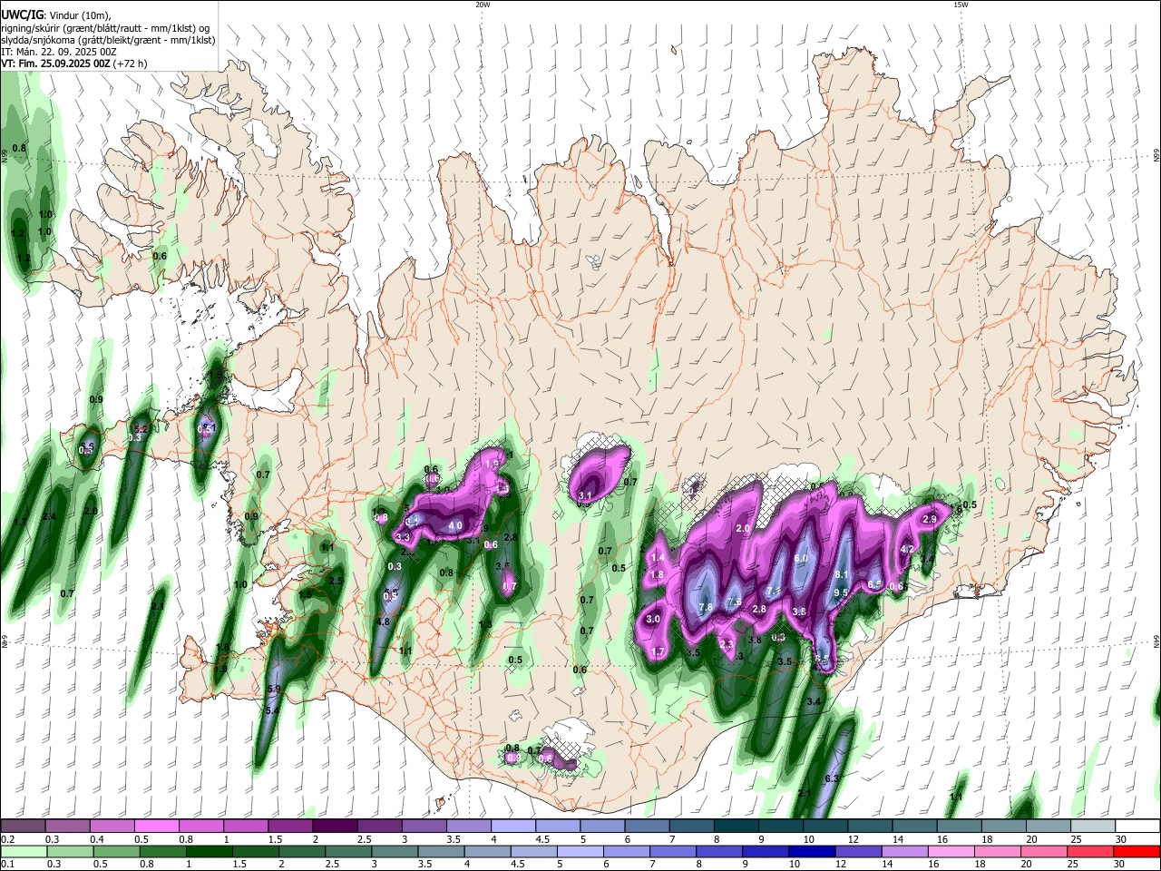The width and height of the screenshot is (1161, 871).
Task: Pick the snow-scale swatch between 4 and 4.5
Action: [x=512, y=827]
